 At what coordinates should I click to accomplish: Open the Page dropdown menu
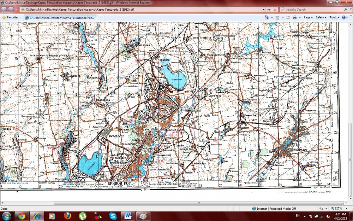coord(308,17)
